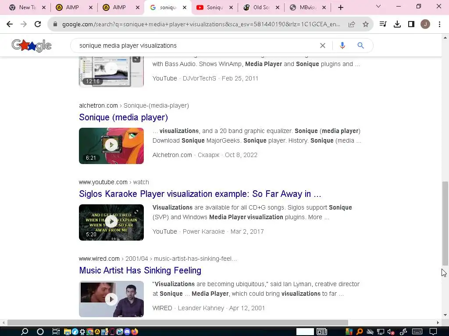Open the J profile avatar
Image resolution: width=449 pixels, height=336 pixels.
pyautogui.click(x=425, y=24)
